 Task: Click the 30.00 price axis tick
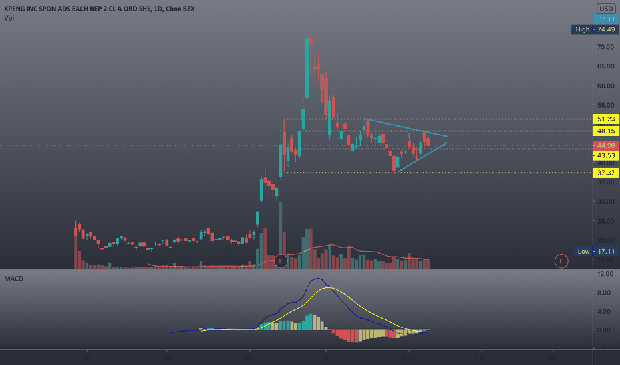coord(606,202)
